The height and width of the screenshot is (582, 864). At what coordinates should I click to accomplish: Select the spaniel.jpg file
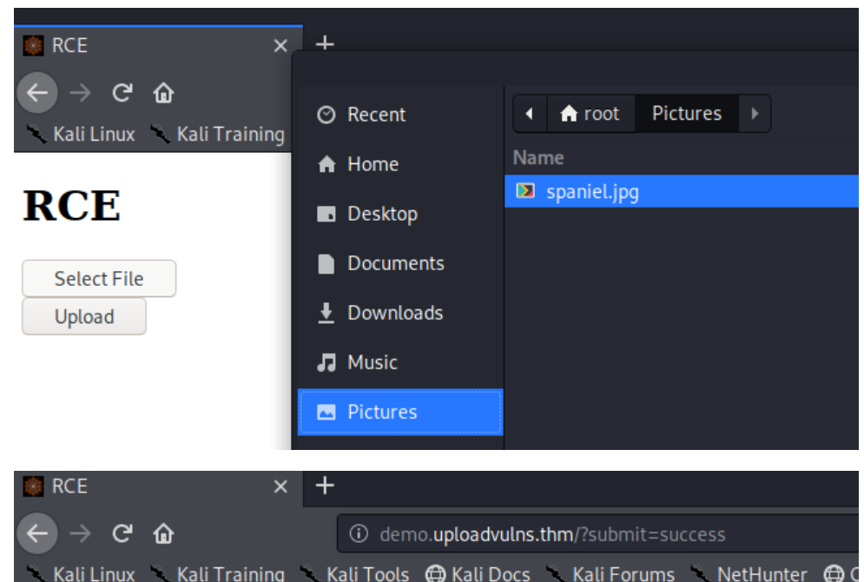pos(591,192)
